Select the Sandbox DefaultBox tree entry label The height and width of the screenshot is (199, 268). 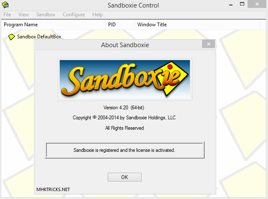39,37
